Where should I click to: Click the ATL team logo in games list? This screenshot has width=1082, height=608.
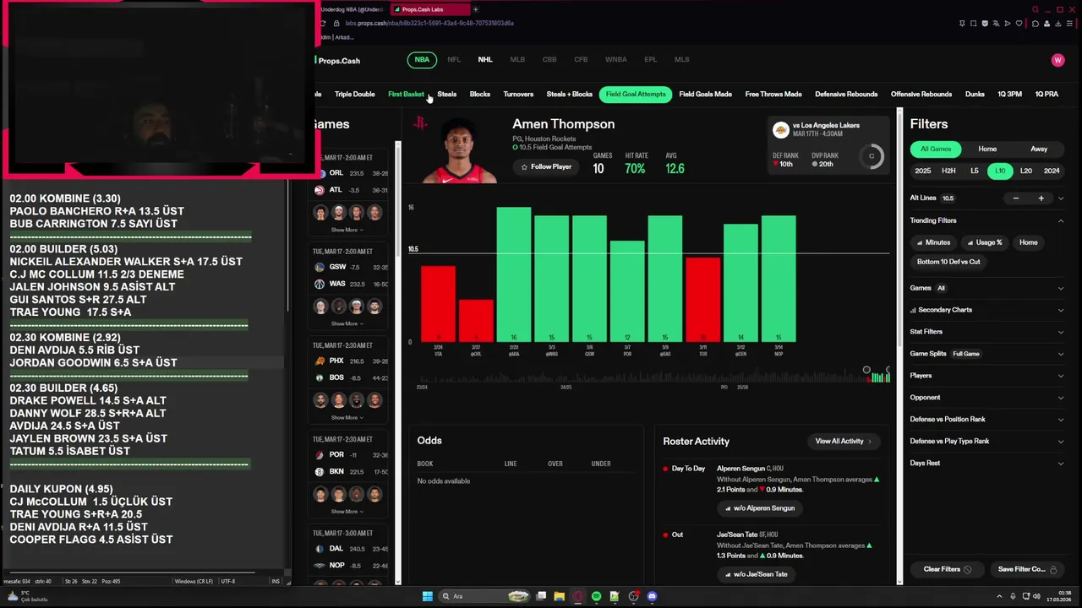point(319,190)
